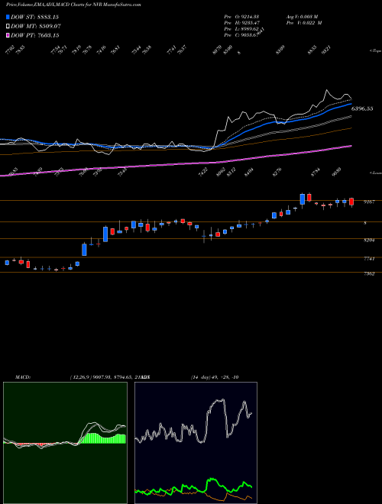Screen dimensions: 382x504
Task: Click the blue DOW ST legend swatch
Action: tap(8, 17)
